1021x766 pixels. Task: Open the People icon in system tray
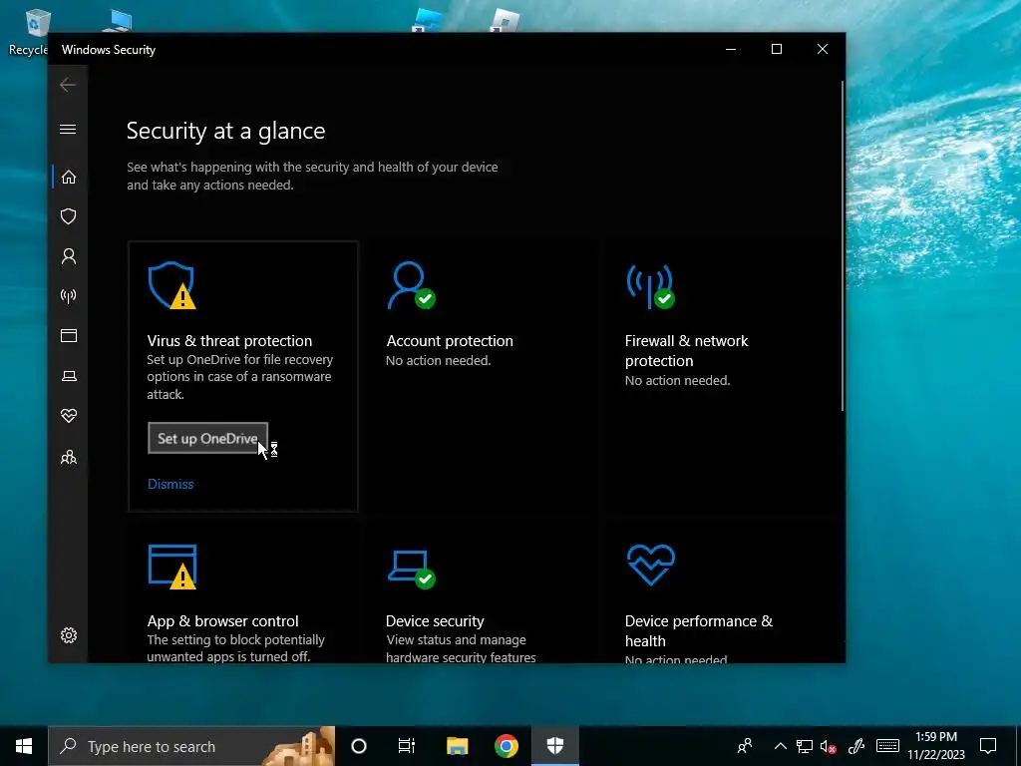point(745,746)
